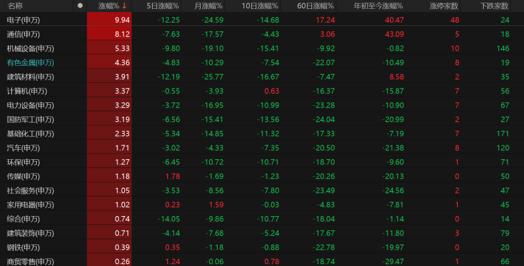
Task: Select the 通信(申万) sector name
Action: tap(23, 34)
